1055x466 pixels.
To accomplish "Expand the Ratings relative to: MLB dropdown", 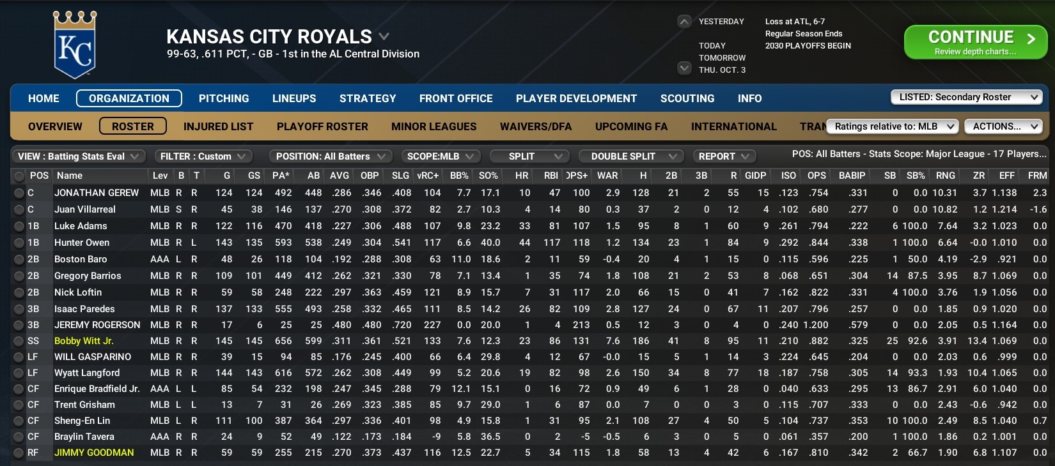I will pyautogui.click(x=893, y=126).
